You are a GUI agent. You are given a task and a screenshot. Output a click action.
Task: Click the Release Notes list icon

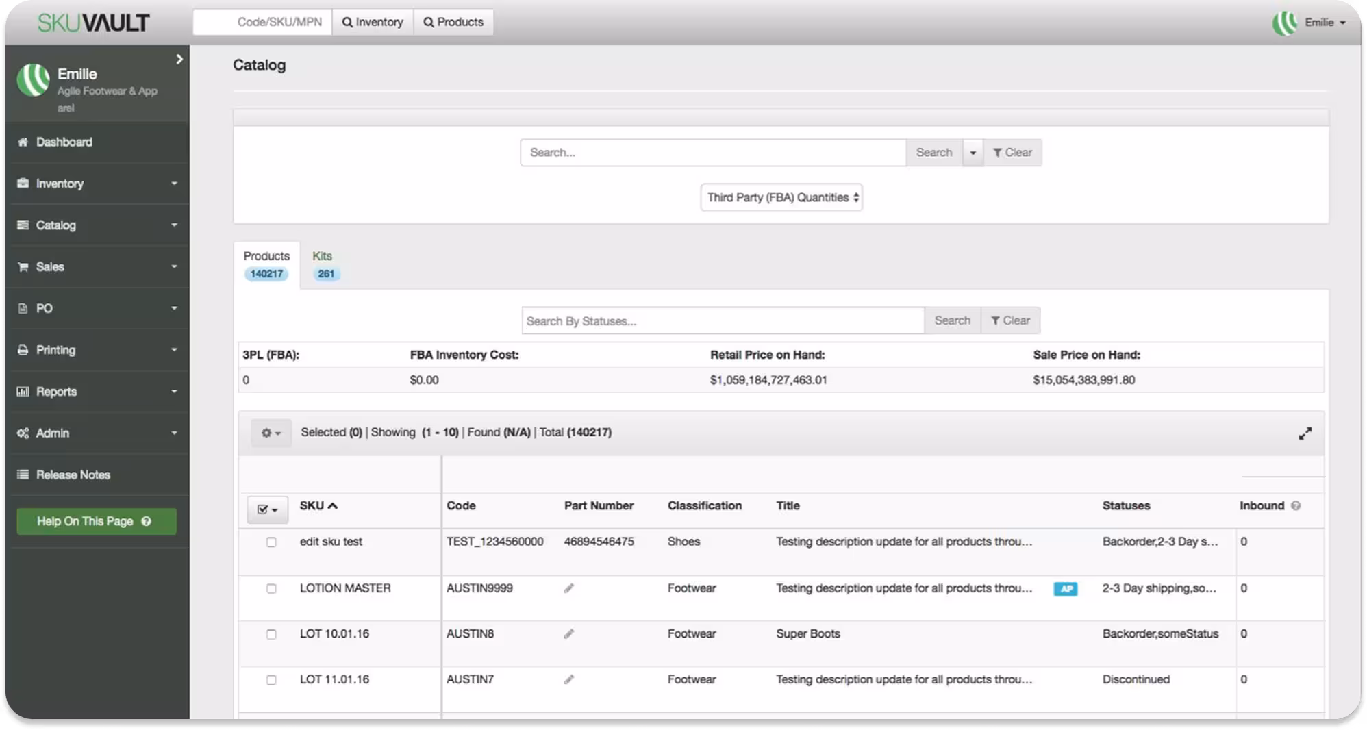coord(23,475)
